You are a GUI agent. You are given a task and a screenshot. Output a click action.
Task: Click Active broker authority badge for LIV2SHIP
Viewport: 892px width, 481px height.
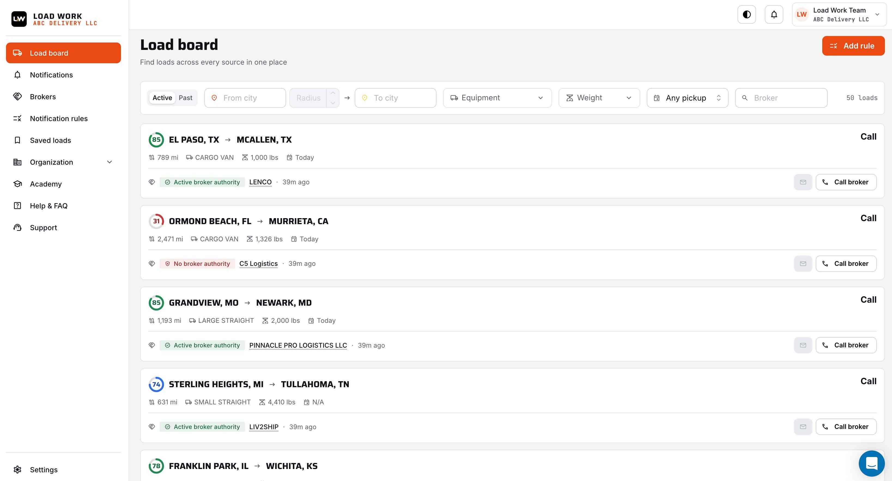click(202, 427)
